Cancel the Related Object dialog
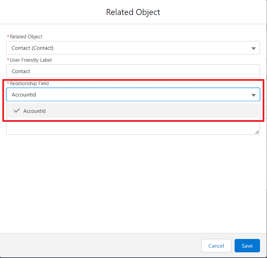This screenshot has width=267, height=258. [x=216, y=246]
